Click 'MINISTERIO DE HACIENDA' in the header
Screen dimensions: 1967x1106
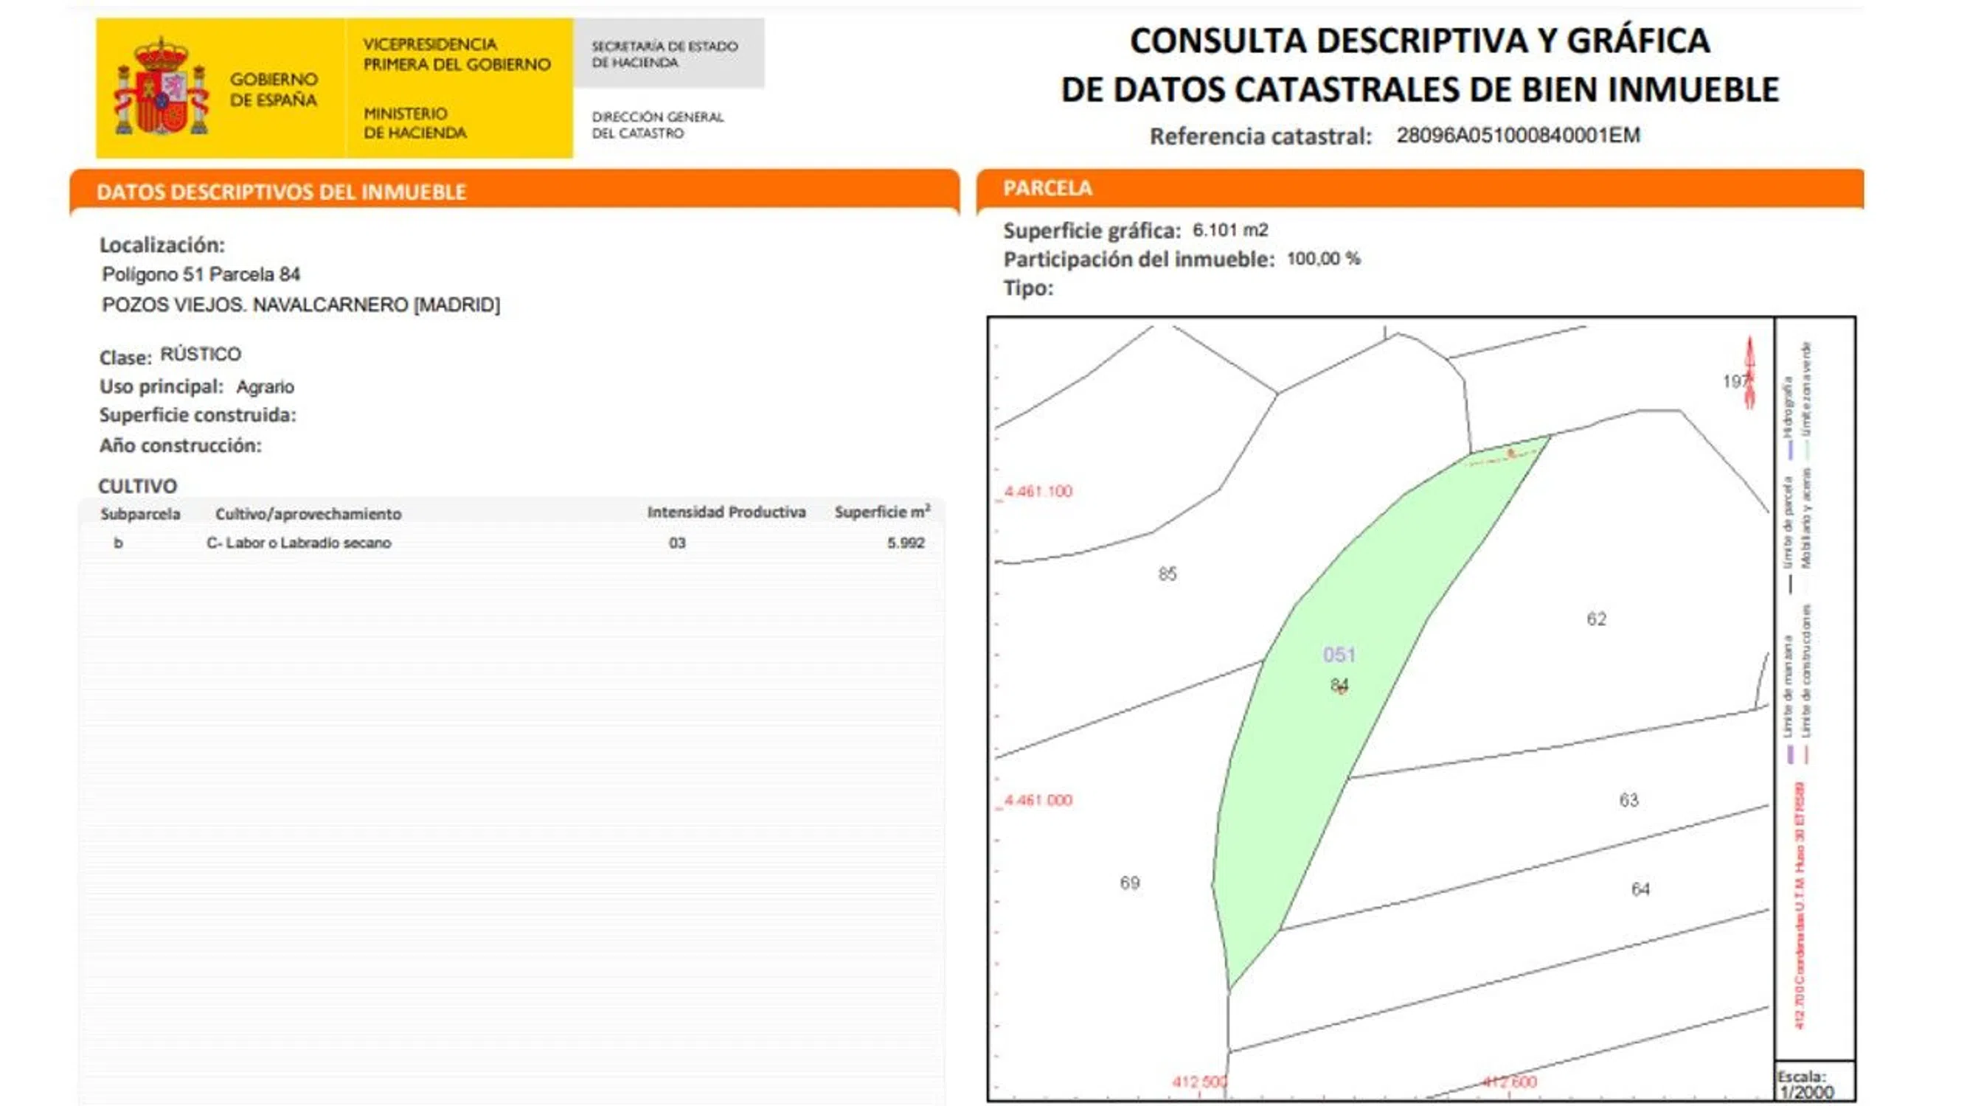click(414, 123)
